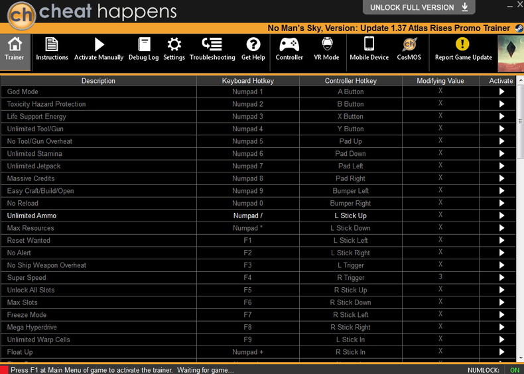Screen dimensions: 524x374
Task: Select the Trainer home tab
Action: 15,52
